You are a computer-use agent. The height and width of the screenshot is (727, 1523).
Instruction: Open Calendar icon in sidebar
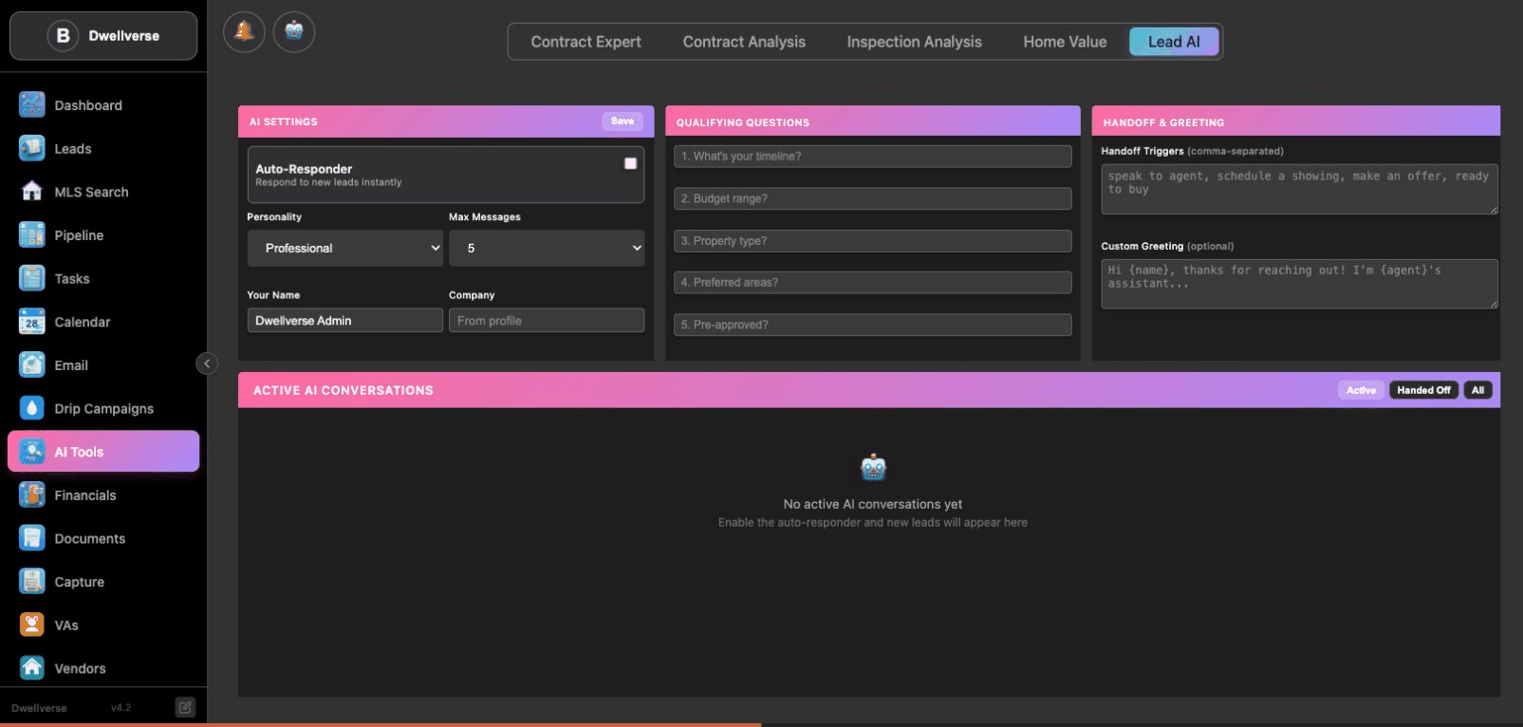(32, 322)
